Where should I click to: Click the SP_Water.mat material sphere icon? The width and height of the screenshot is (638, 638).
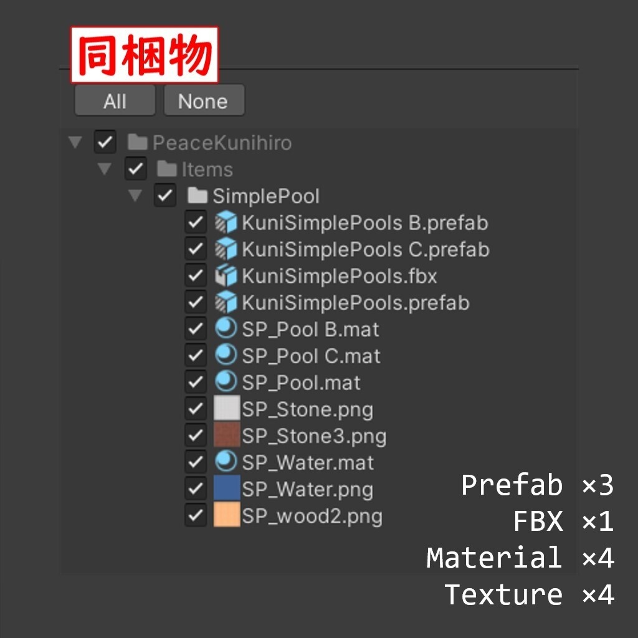(226, 461)
